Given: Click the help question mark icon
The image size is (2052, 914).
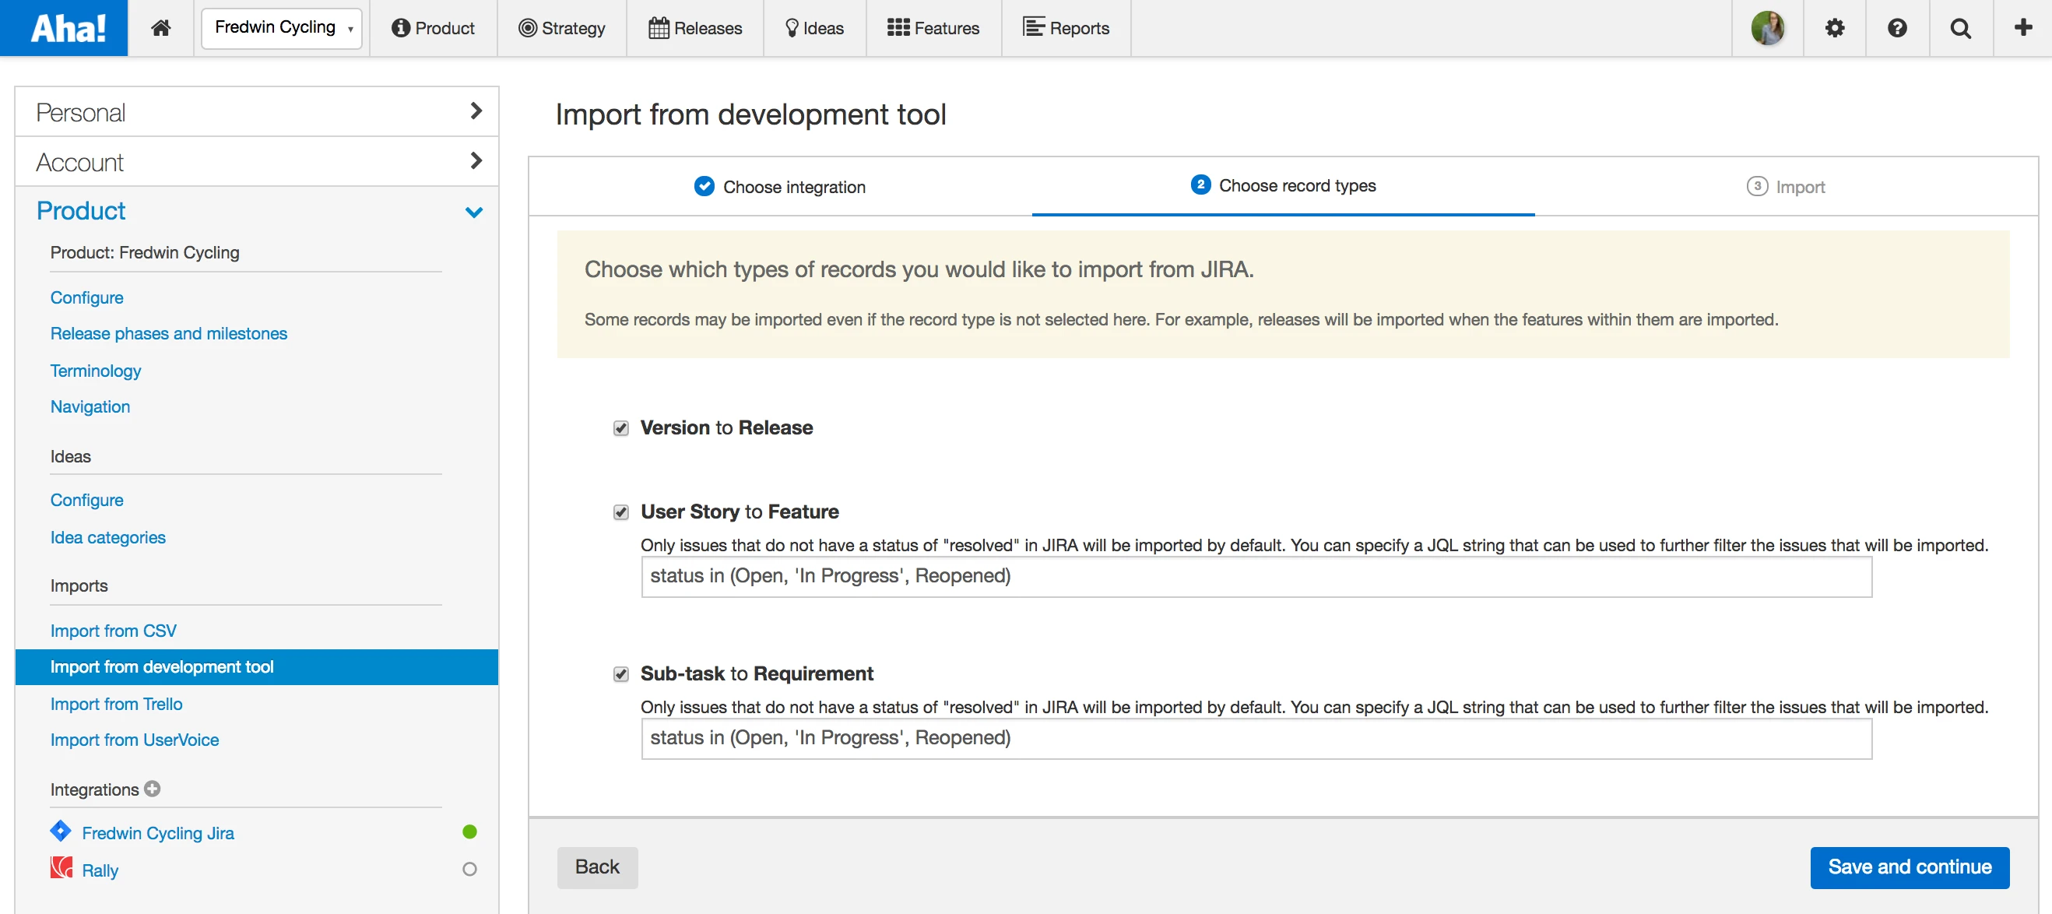Looking at the screenshot, I should 1897,28.
